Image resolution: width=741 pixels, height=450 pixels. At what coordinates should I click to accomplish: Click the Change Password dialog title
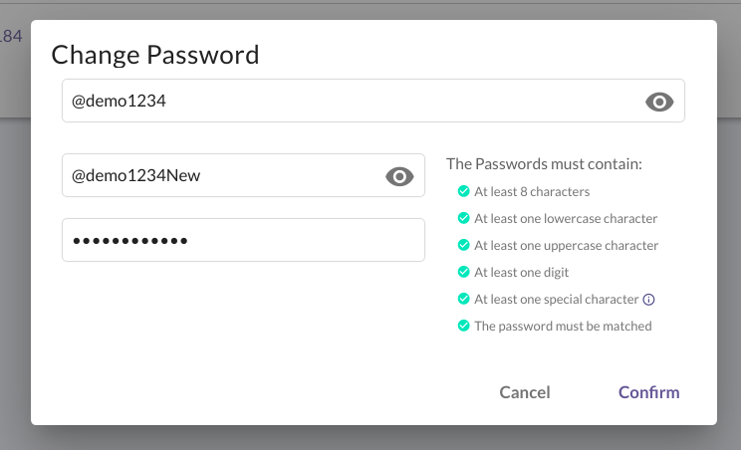(x=155, y=55)
